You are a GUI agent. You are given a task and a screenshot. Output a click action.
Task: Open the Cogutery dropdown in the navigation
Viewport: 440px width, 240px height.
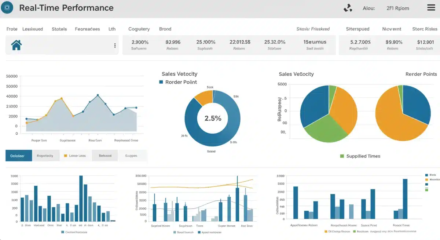tap(139, 29)
